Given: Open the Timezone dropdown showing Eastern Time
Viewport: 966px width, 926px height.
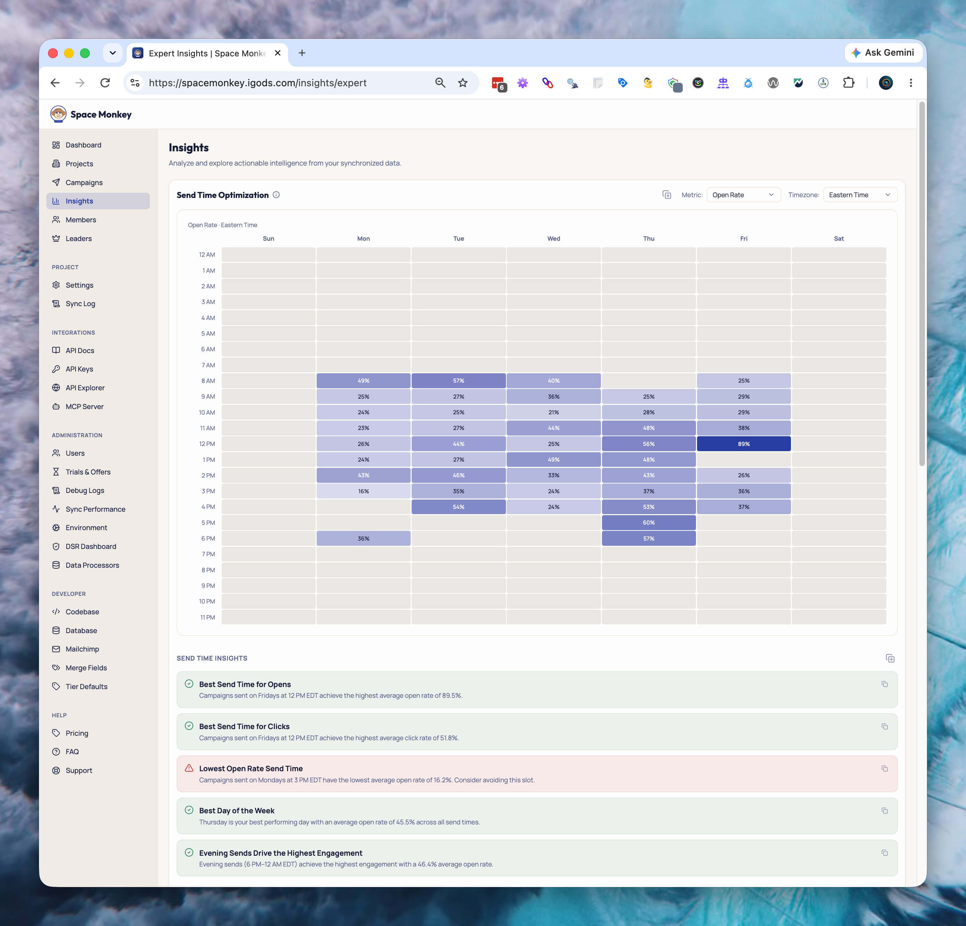Looking at the screenshot, I should click(860, 195).
